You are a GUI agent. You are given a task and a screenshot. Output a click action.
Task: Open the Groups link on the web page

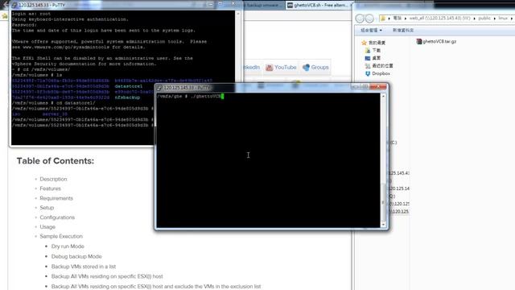click(x=320, y=68)
